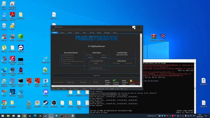Screen dimensions: 210x118
Task: Switch to the console window taskbar button
Action: pyautogui.click(x=62, y=116)
